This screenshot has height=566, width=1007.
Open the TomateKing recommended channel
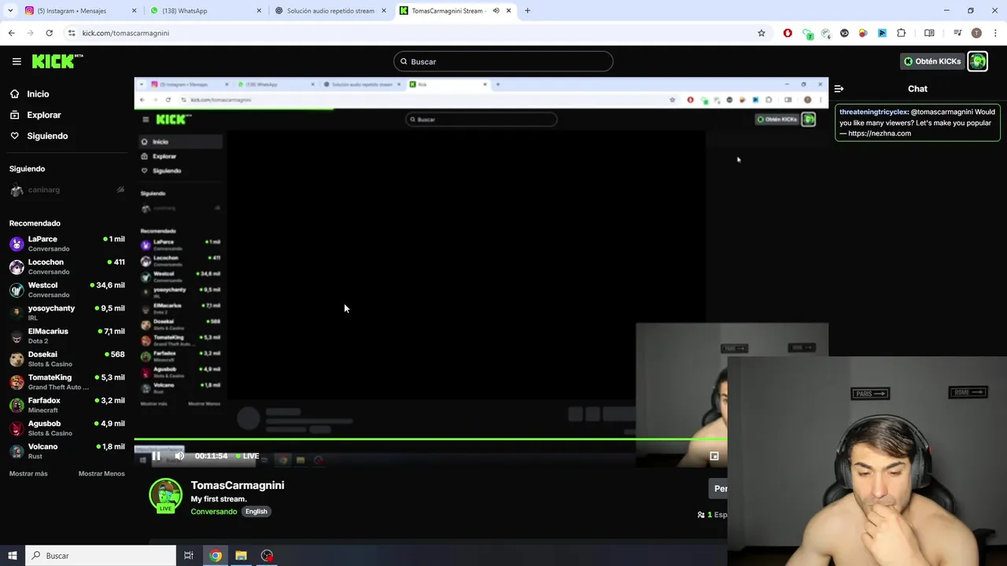67,381
